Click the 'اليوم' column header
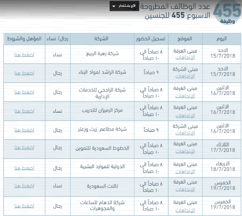Image resolution: width=242 pixels, height=216 pixels. [223, 39]
